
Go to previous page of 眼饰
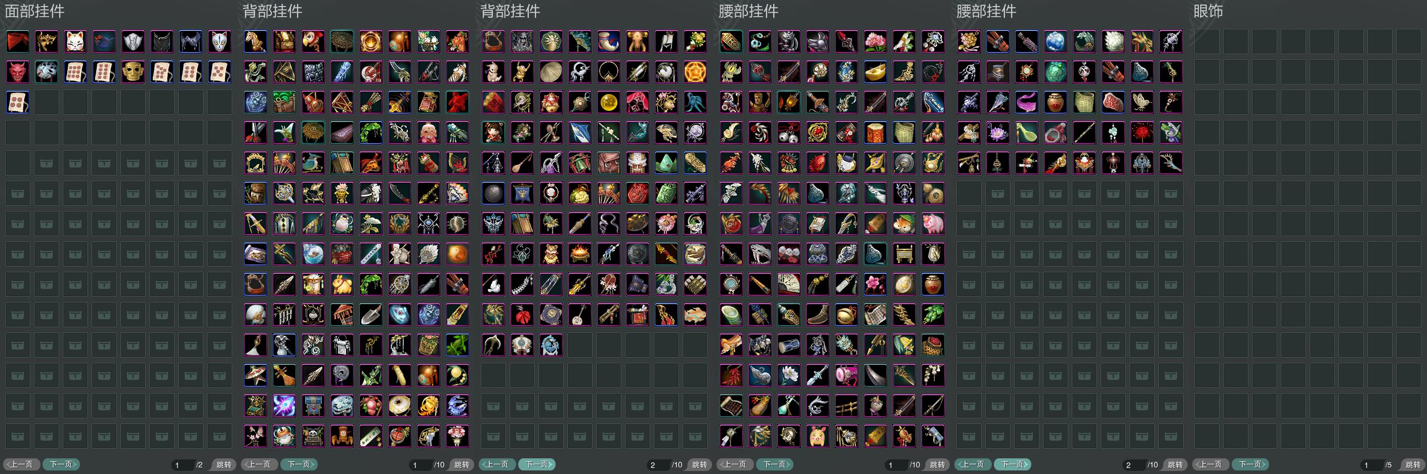tap(1210, 464)
